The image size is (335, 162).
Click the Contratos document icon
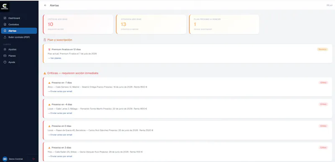tap(5, 25)
